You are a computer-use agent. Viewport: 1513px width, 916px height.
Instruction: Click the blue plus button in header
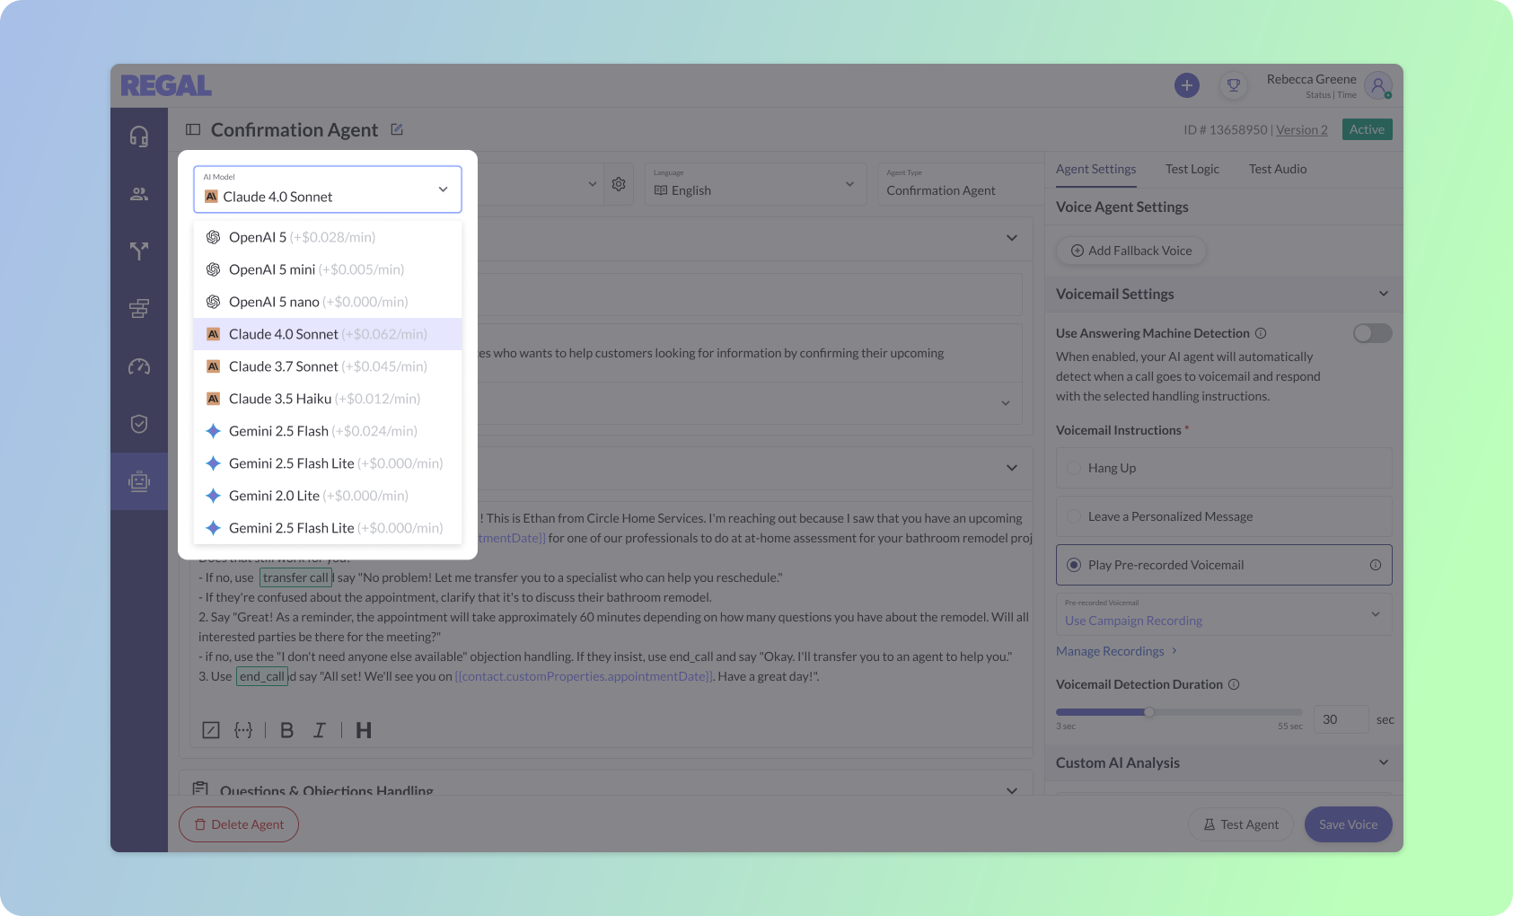[x=1187, y=85]
